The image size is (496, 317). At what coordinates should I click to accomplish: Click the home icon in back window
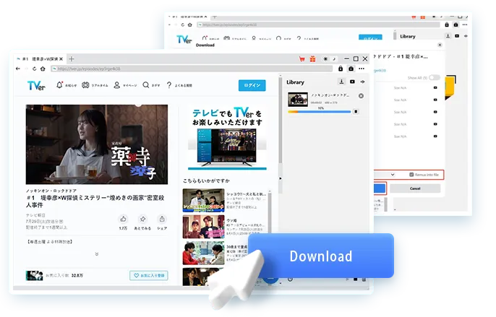(189, 25)
